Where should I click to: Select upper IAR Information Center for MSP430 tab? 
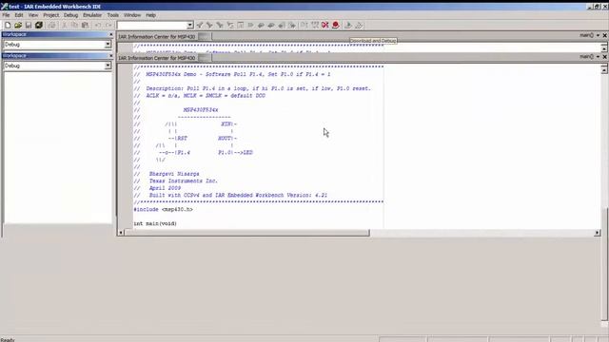(x=156, y=37)
